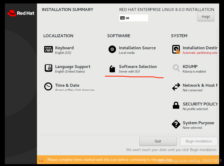Click the Red Hat logo
The height and width of the screenshot is (166, 224).
point(21,13)
